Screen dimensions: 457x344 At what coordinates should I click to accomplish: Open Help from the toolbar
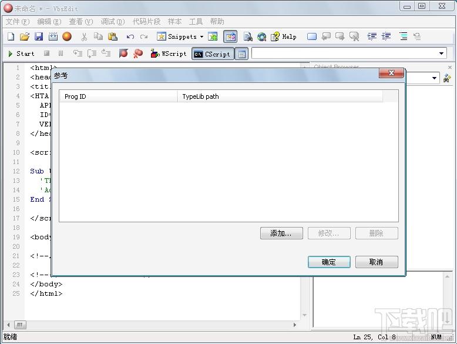click(x=284, y=36)
